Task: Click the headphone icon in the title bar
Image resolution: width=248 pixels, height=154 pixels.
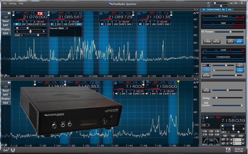Action: tap(209, 6)
